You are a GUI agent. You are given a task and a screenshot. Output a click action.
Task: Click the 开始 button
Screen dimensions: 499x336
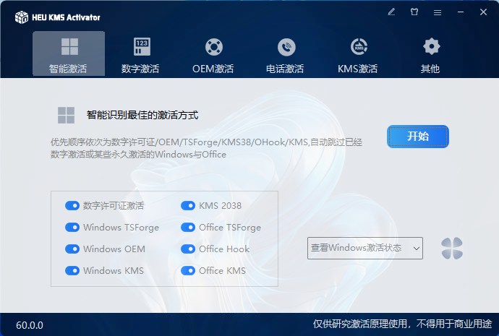click(x=418, y=137)
